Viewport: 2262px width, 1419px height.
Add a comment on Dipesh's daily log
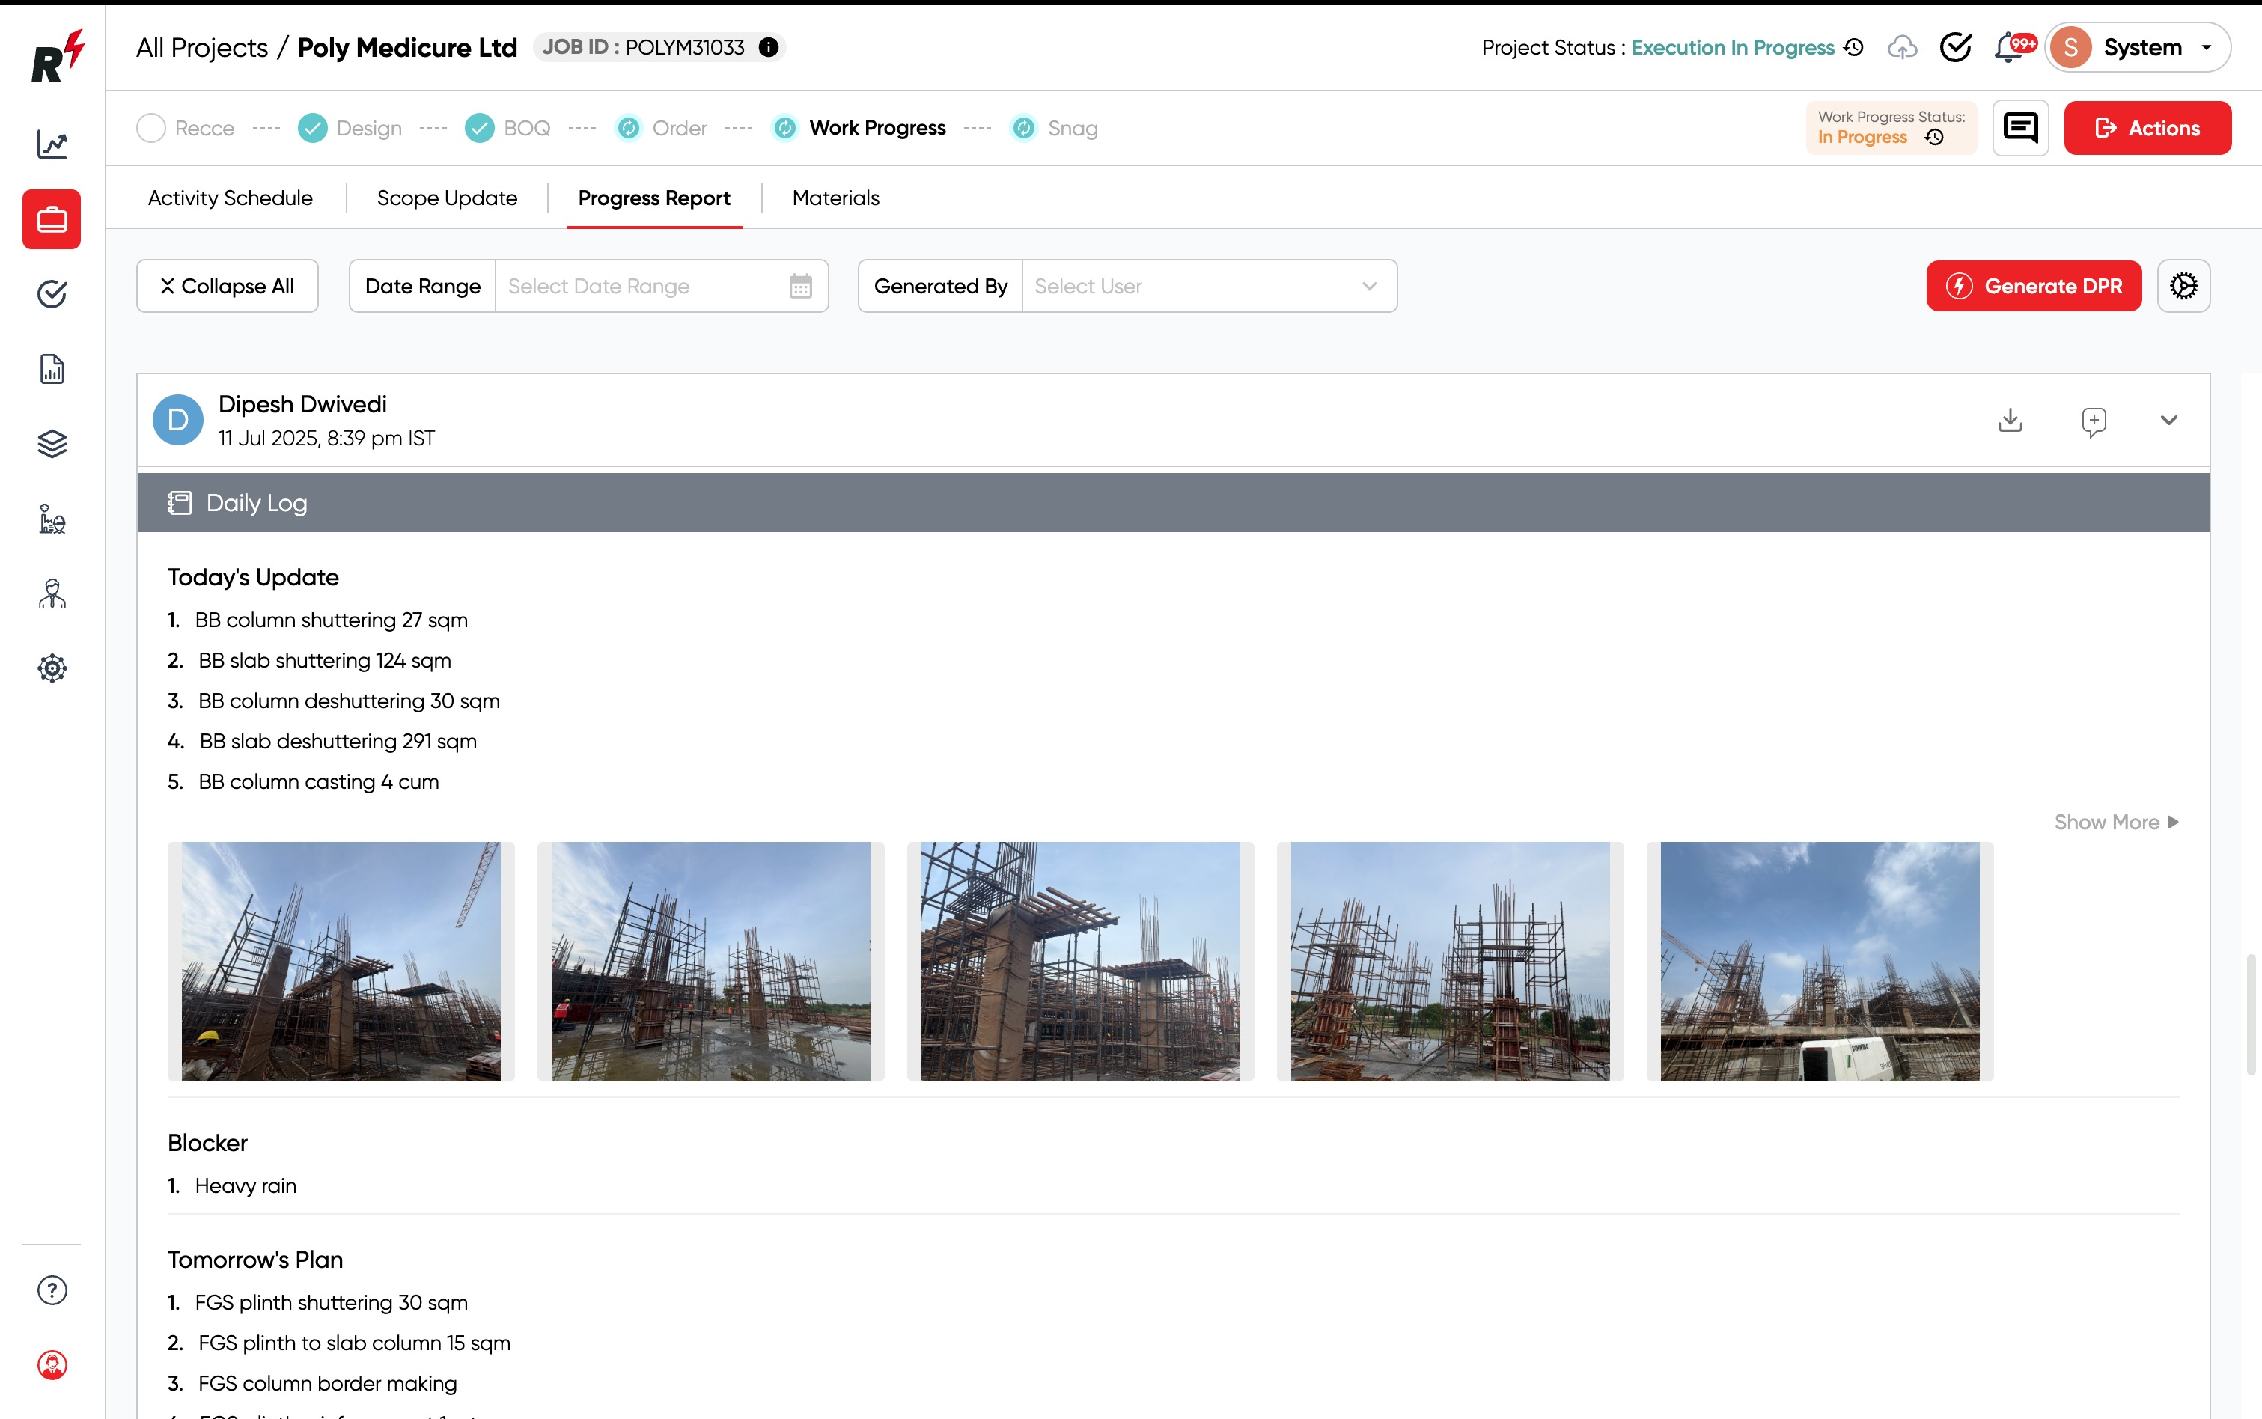[2092, 421]
